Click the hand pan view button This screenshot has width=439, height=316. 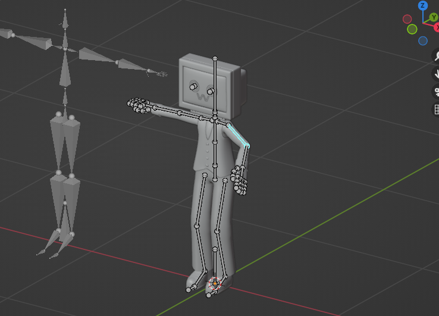pyautogui.click(x=436, y=74)
